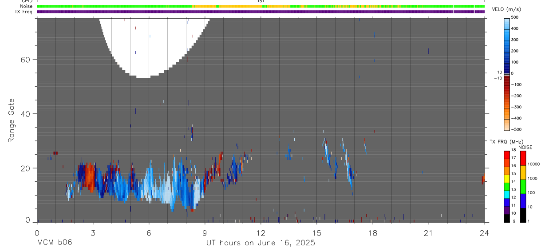Click the 'CPID' row label
545x252 pixels.
[x=27, y=1]
